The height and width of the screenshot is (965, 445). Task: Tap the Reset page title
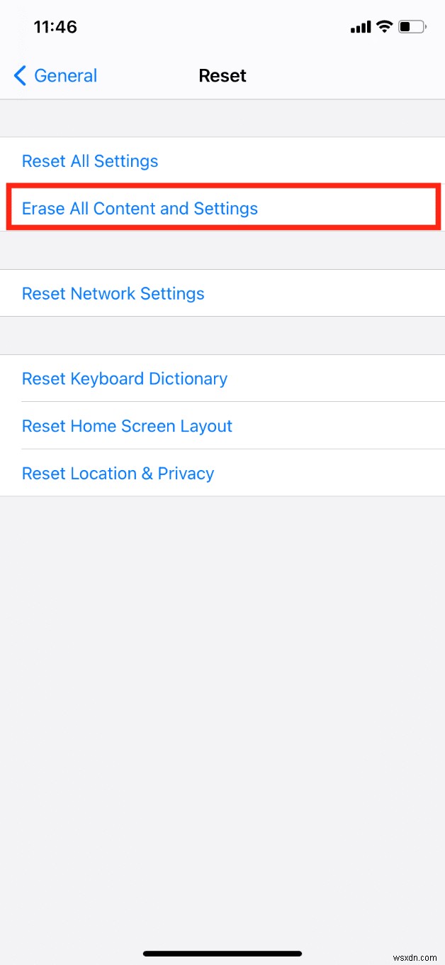222,75
